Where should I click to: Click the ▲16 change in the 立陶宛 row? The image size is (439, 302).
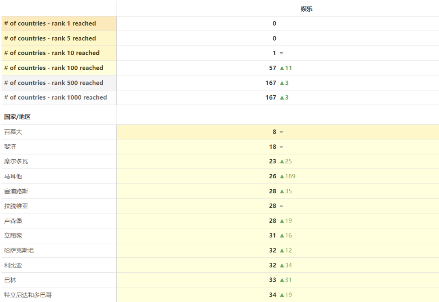(286, 235)
